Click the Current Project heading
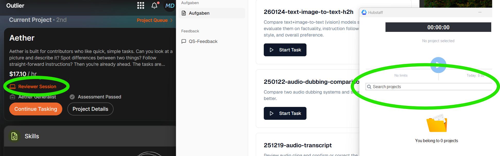 click(x=30, y=20)
